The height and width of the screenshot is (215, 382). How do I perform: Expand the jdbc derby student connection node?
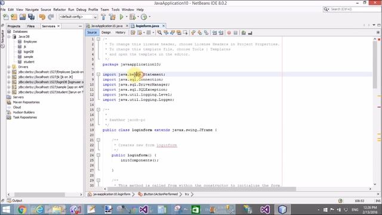tap(9, 92)
